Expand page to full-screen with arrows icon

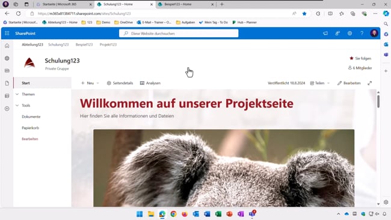click(369, 83)
